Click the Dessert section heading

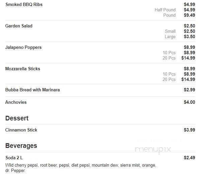click(x=17, y=118)
